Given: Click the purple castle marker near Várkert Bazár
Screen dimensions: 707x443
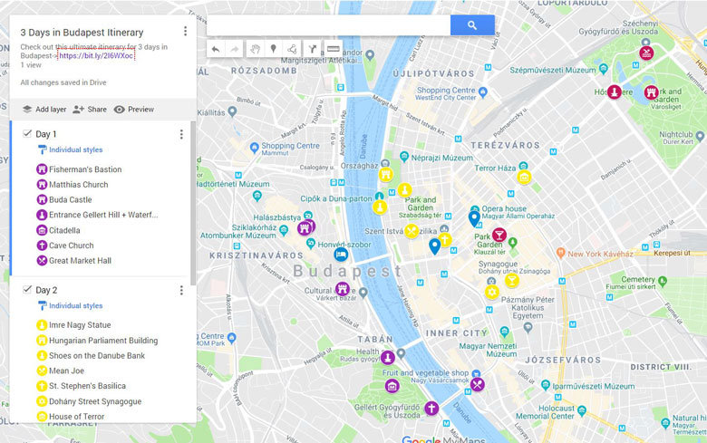Looking at the screenshot, I should 343,288.
